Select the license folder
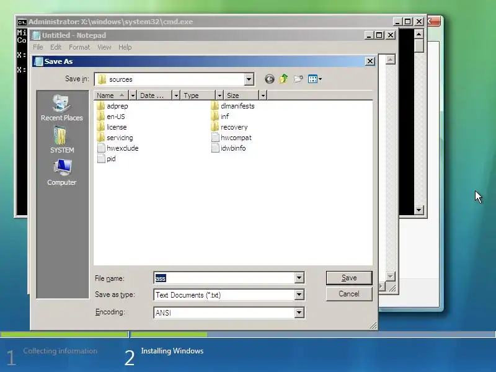 [112, 127]
